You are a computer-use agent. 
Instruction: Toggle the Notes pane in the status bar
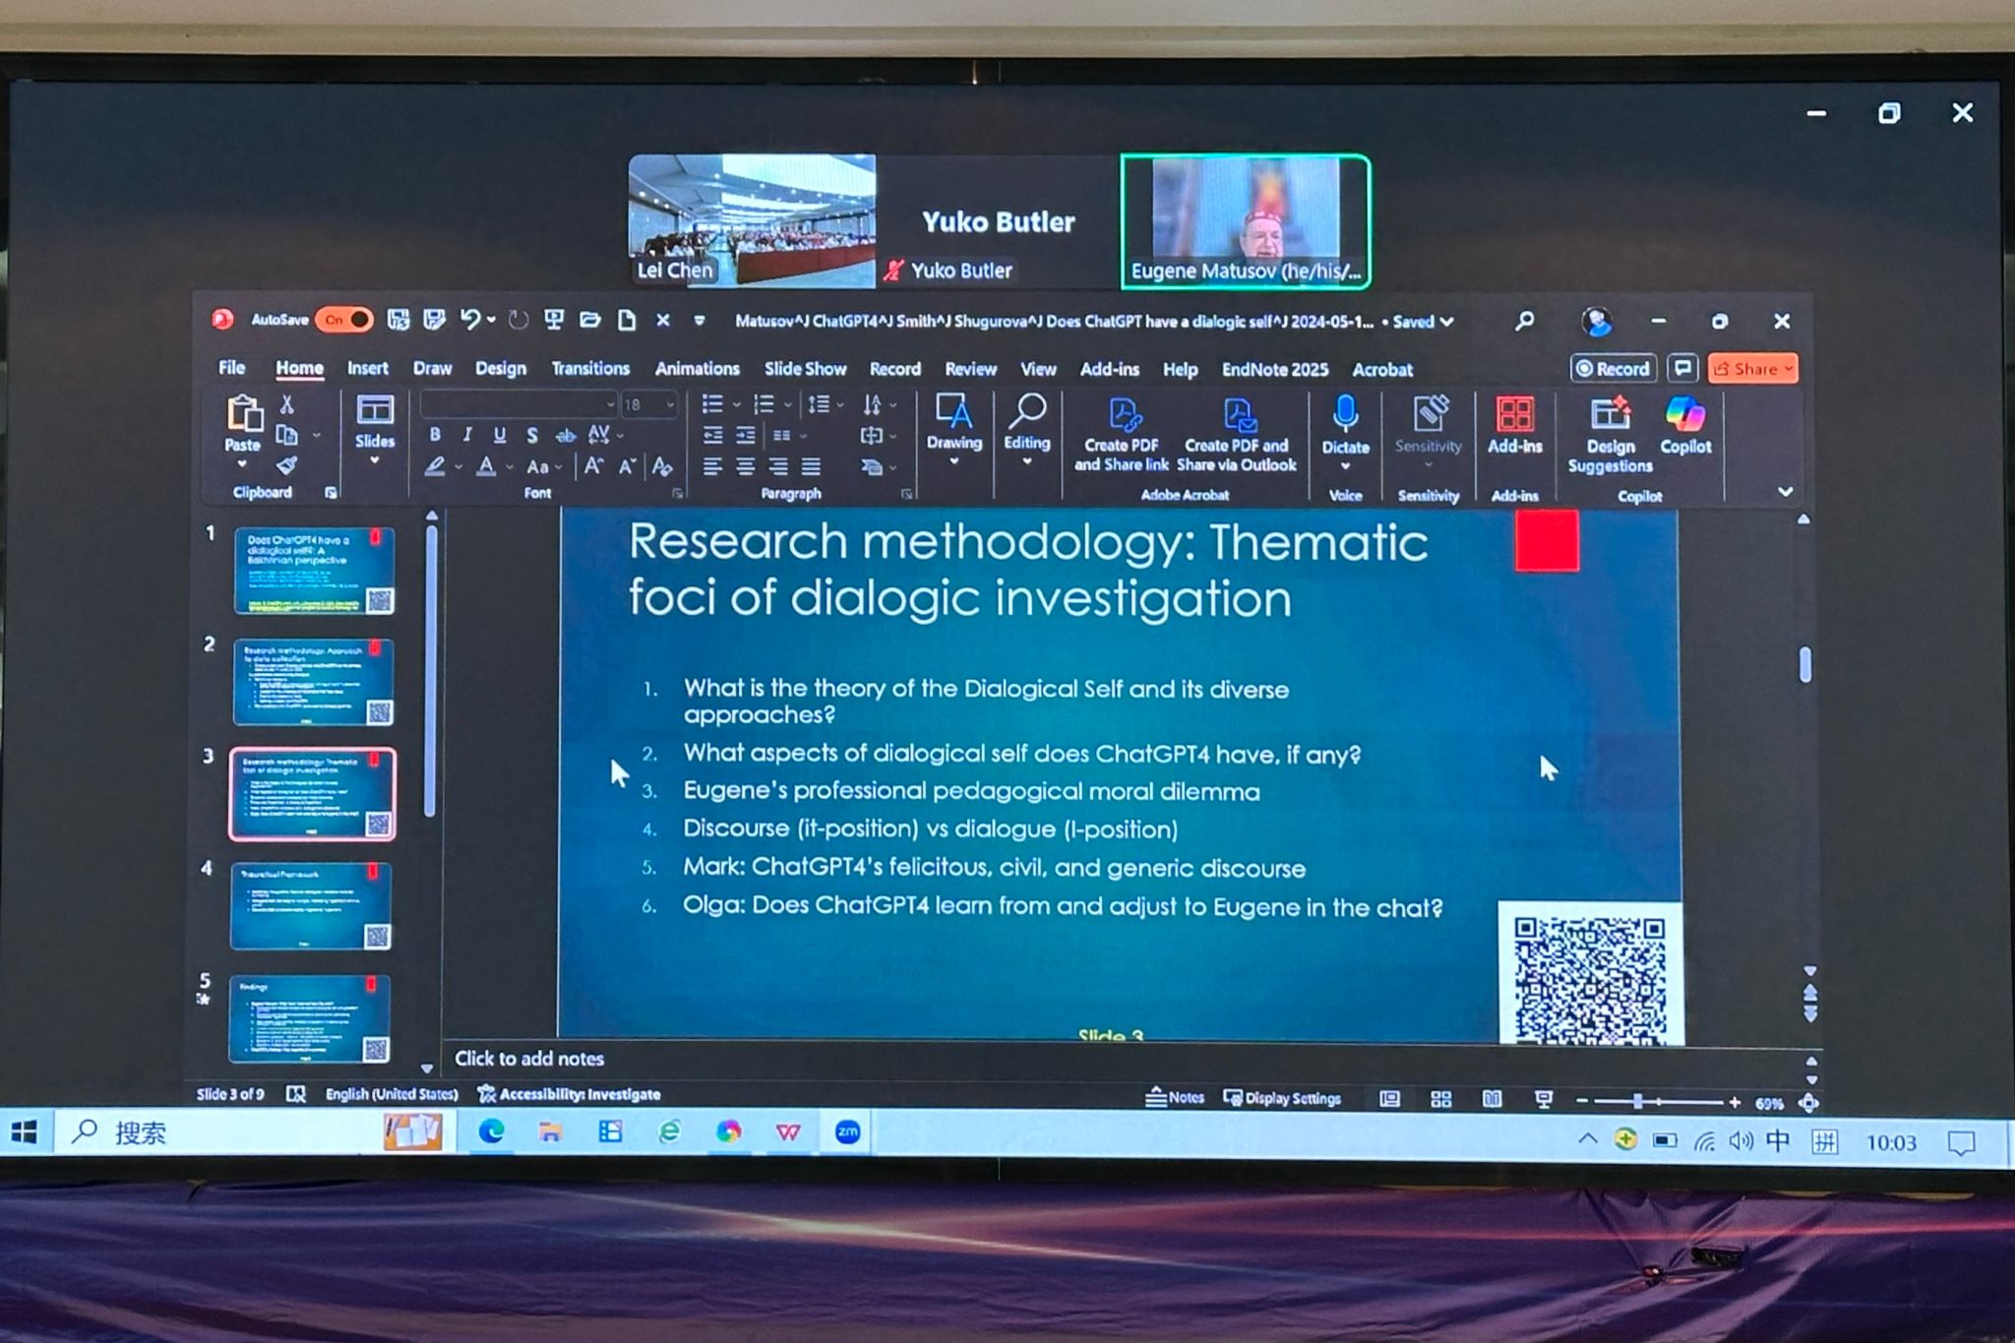point(1176,1098)
